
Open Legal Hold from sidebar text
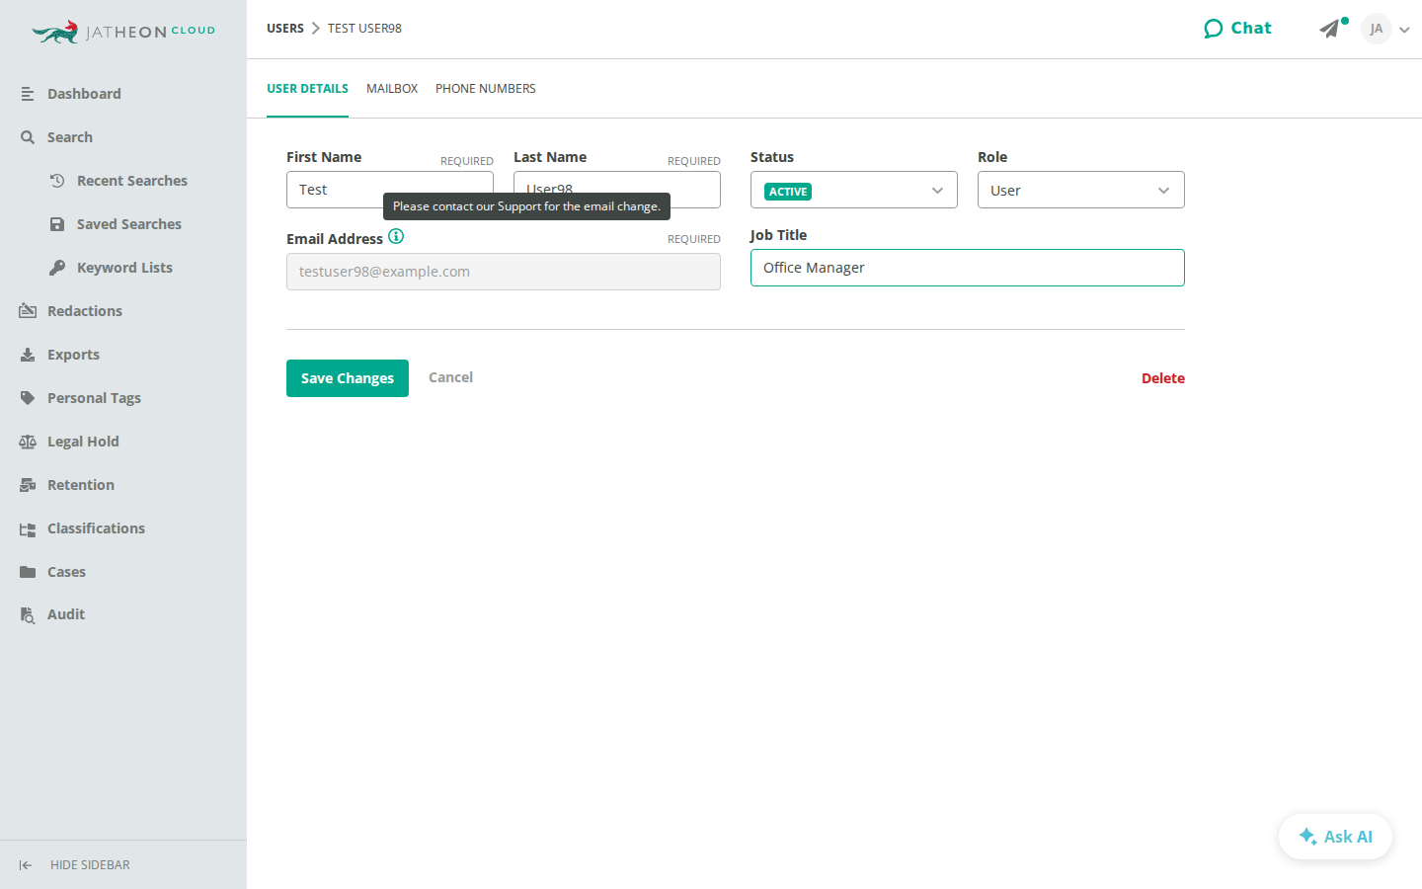pos(83,442)
